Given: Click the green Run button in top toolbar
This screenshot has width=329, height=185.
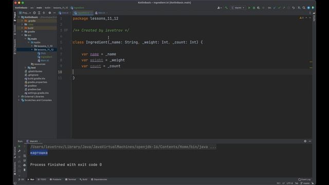Looking at the screenshot, I should pyautogui.click(x=249, y=8).
